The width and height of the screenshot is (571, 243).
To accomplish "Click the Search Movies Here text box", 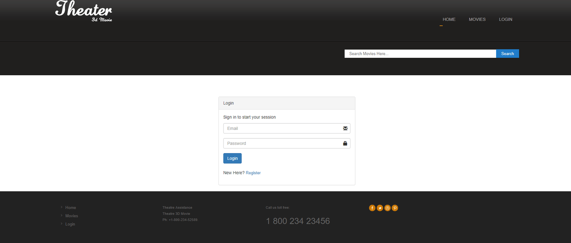I will point(420,54).
